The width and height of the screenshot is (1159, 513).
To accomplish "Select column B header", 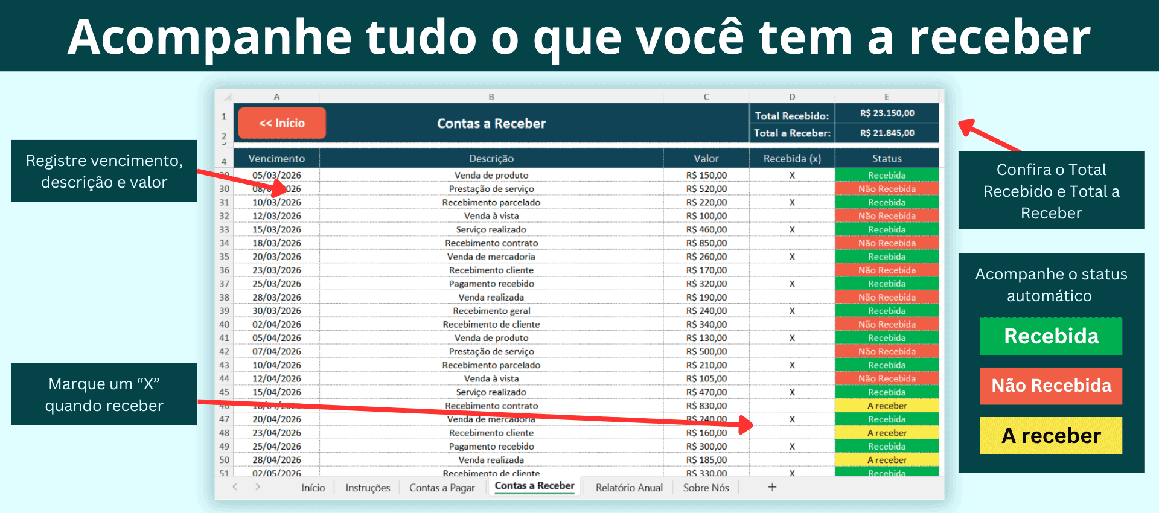I will tap(491, 97).
